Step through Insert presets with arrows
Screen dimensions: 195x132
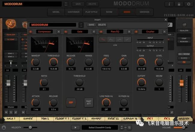(x=81, y=25)
